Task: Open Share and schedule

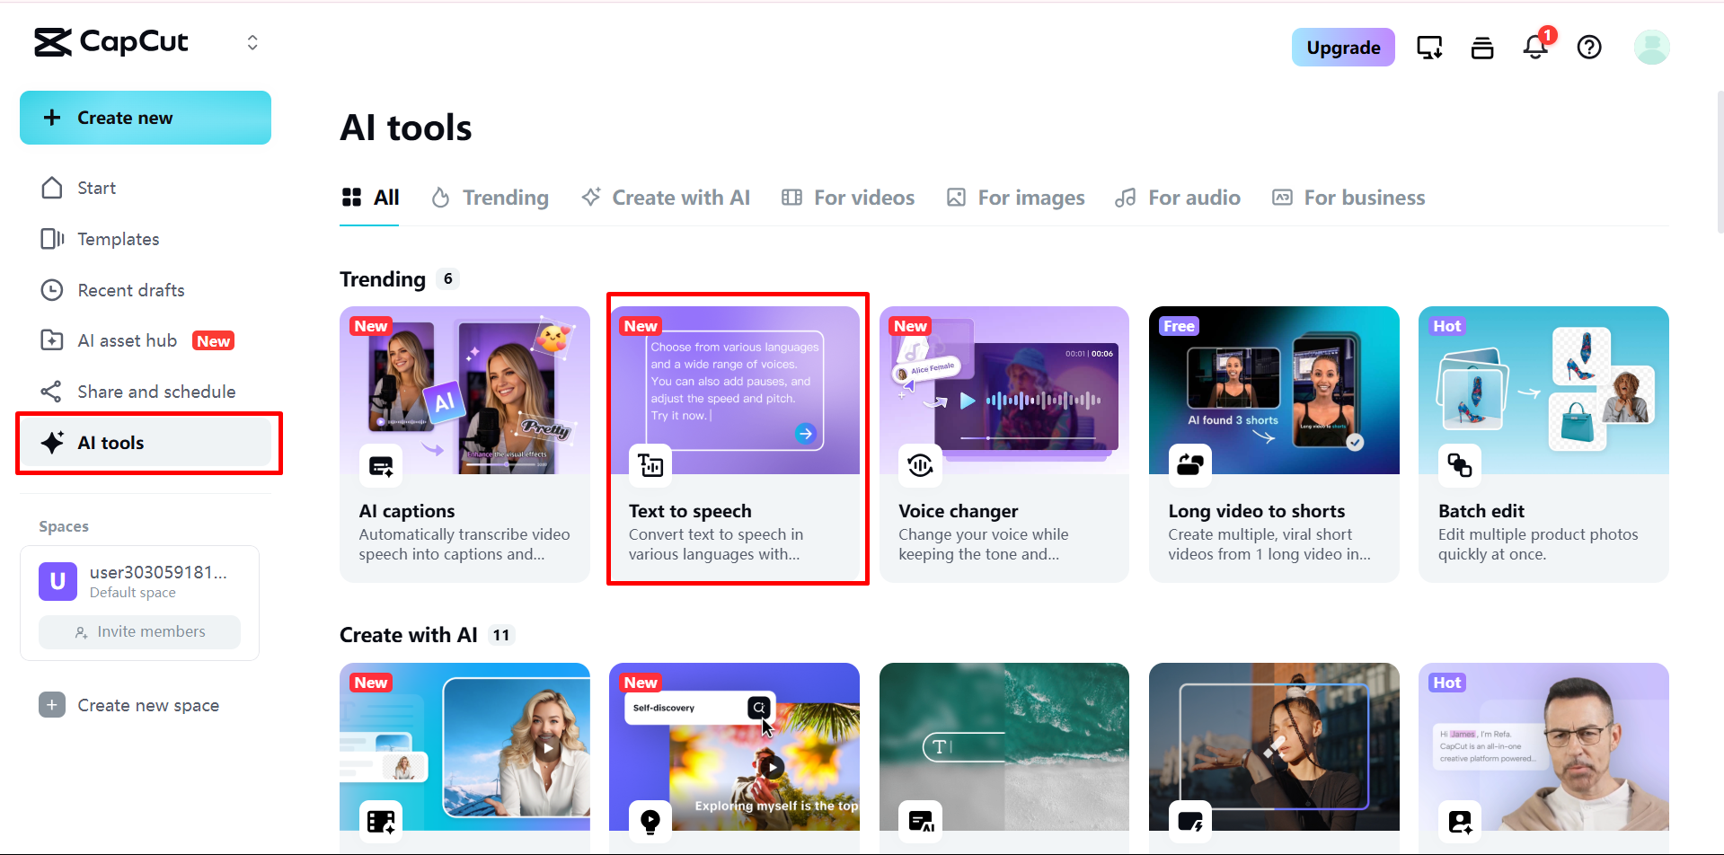Action: [146, 392]
